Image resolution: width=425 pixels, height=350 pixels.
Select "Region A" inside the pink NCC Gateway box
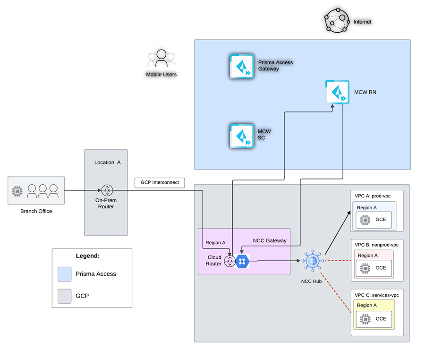(215, 243)
